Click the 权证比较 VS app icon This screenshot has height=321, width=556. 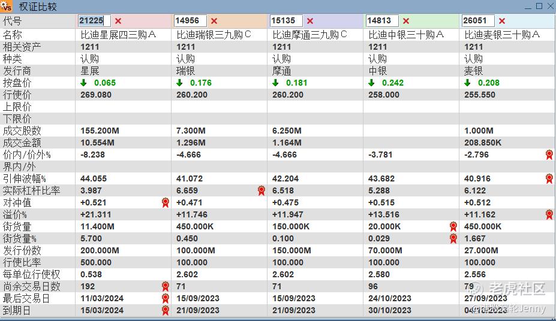[7, 6]
